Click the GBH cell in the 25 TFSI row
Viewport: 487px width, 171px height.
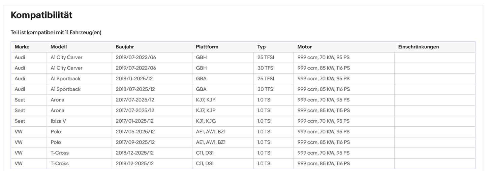[201, 57]
